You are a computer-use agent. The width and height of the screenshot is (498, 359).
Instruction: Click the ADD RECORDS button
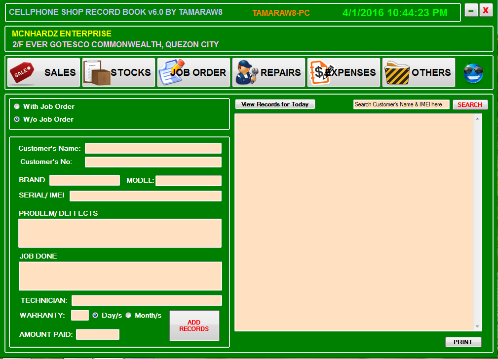pos(194,326)
